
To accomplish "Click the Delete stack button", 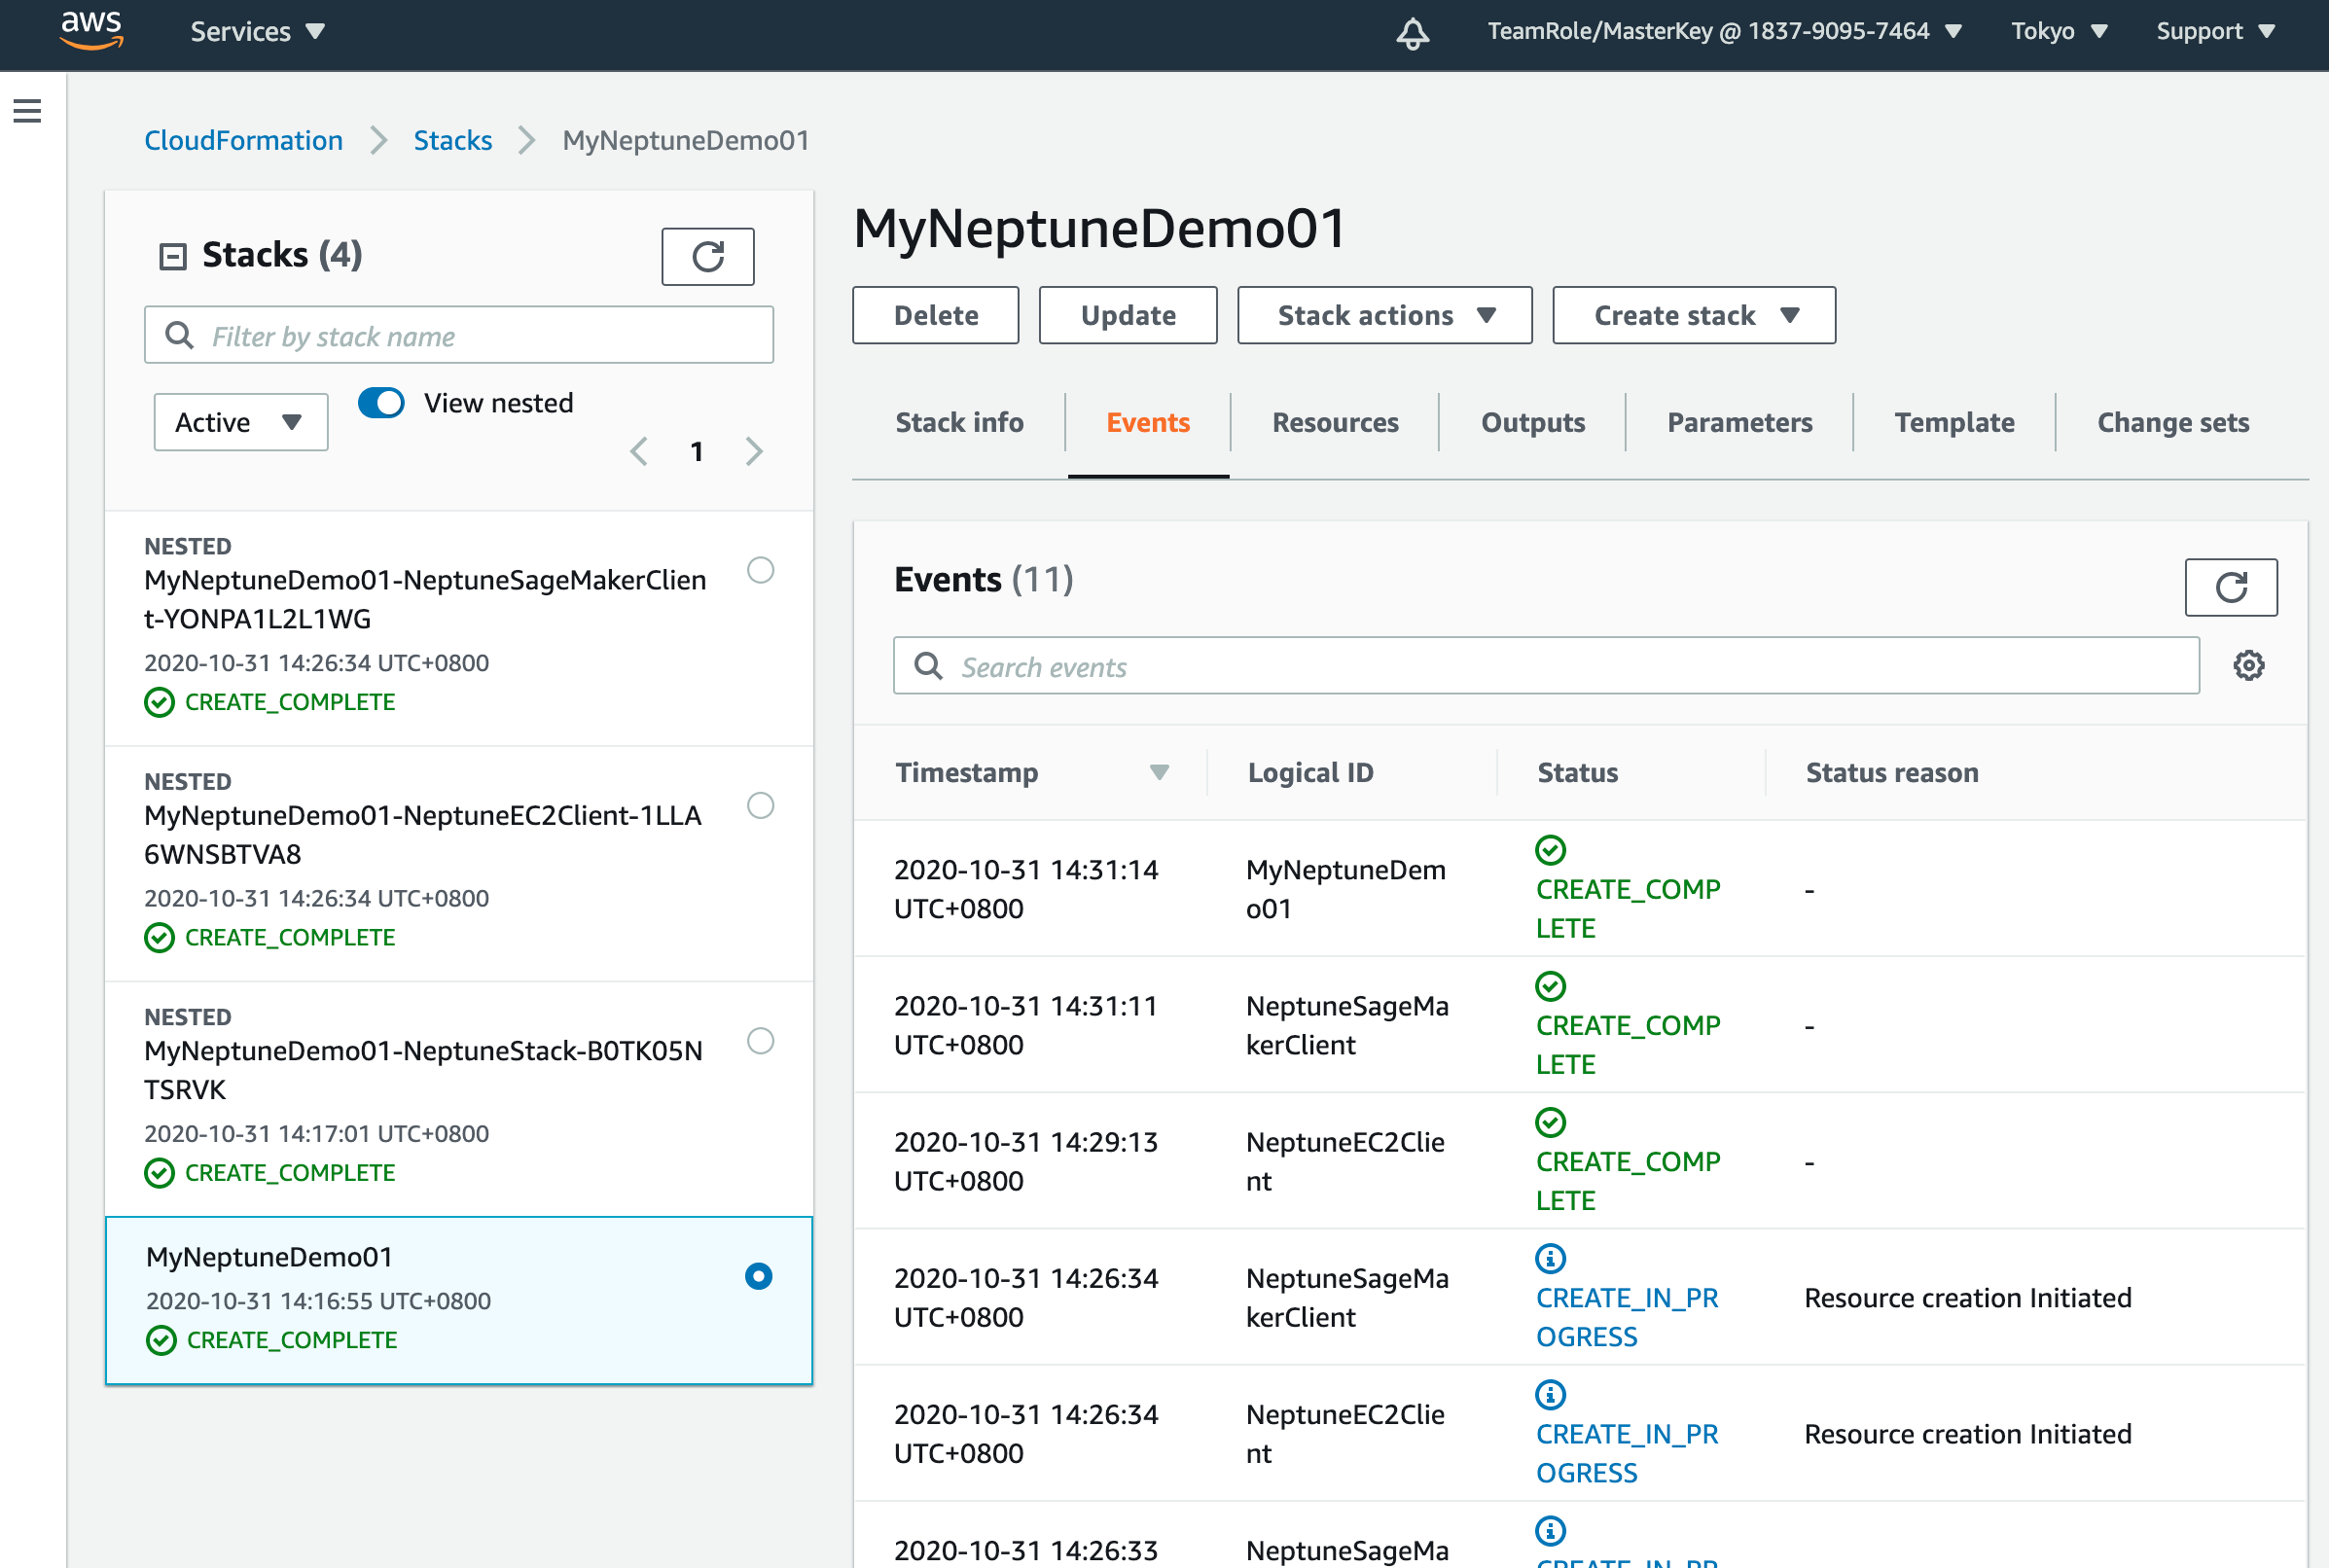I will [x=935, y=316].
